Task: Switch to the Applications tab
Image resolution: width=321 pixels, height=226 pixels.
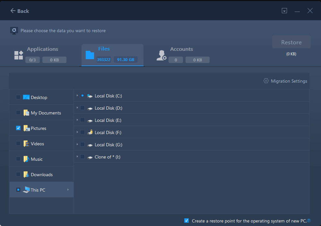Action: click(x=40, y=55)
